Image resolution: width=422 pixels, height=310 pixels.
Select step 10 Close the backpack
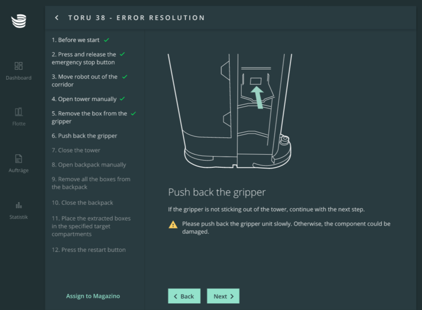coord(82,203)
